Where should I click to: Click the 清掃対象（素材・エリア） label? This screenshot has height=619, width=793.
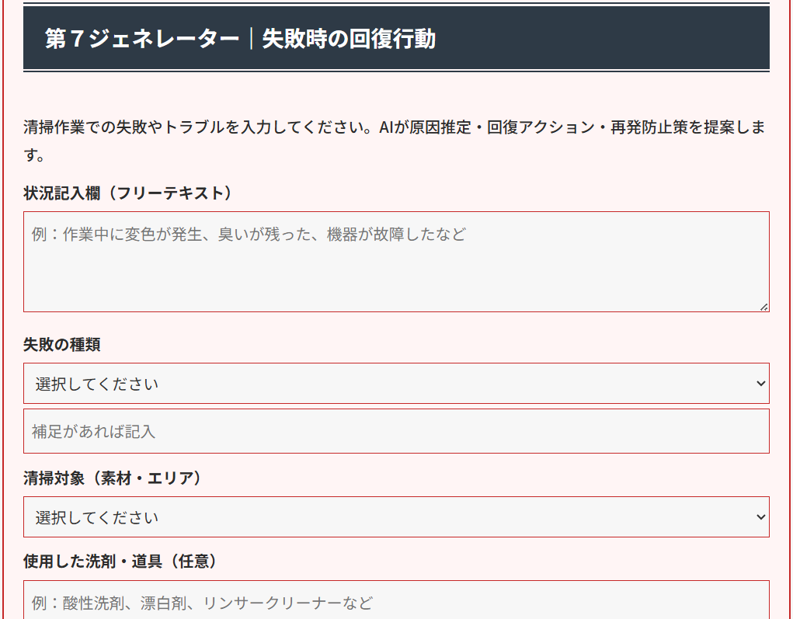pyautogui.click(x=113, y=478)
